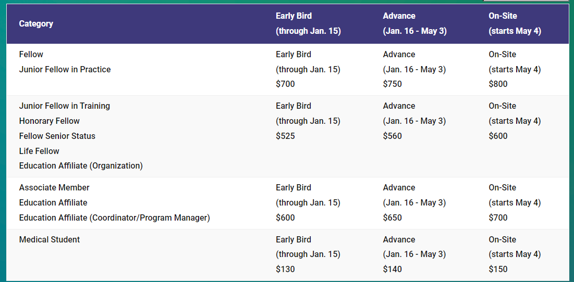Select the $800 On-Site price
Screen dimensions: 574x282
pos(498,84)
